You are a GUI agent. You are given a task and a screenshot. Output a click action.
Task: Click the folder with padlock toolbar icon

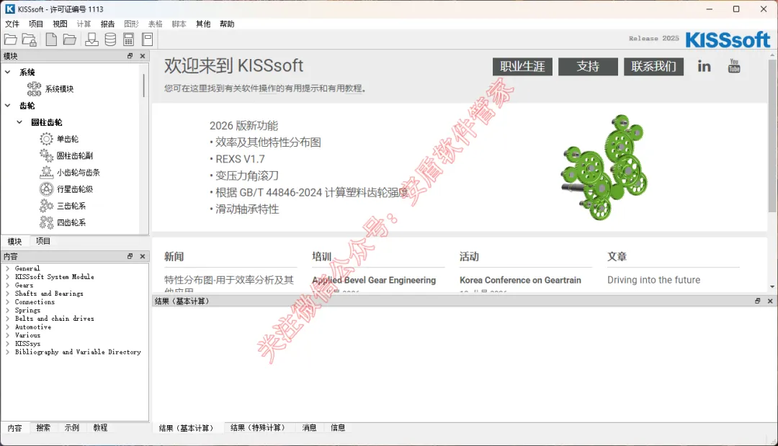pyautogui.click(x=30, y=40)
